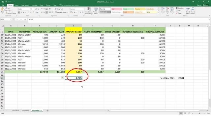Click the Share button
The height and width of the screenshot is (119, 211).
pos(206,5)
